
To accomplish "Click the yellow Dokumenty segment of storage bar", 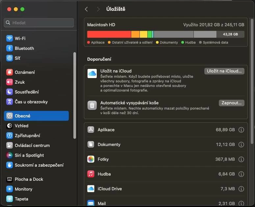I will tap(143, 34).
